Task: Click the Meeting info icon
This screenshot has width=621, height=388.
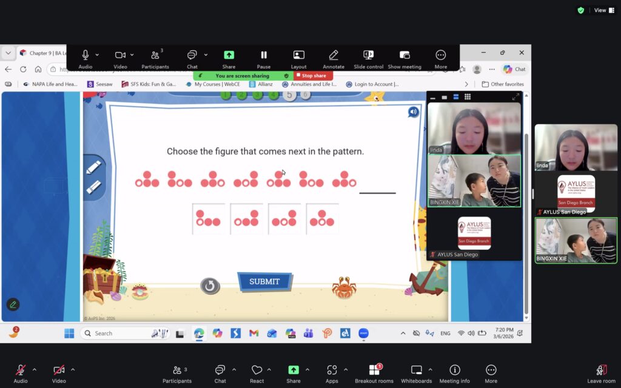Action: tap(454, 370)
